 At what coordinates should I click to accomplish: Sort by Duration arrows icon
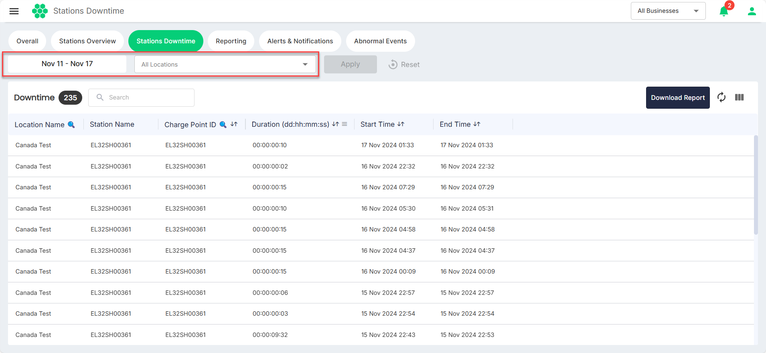click(336, 124)
